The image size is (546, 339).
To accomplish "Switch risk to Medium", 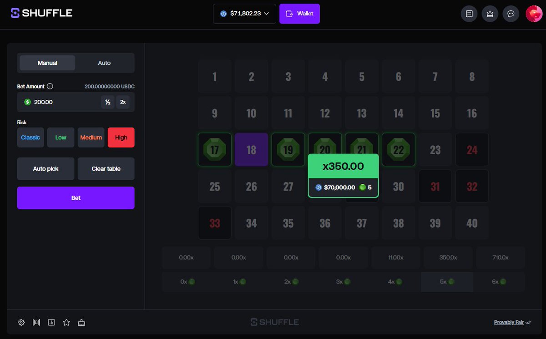I will pos(91,137).
